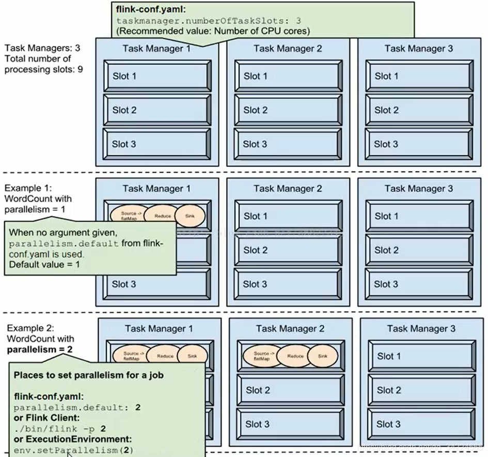Click 'When no argument given,' callout text
488x457 pixels.
coord(63,233)
